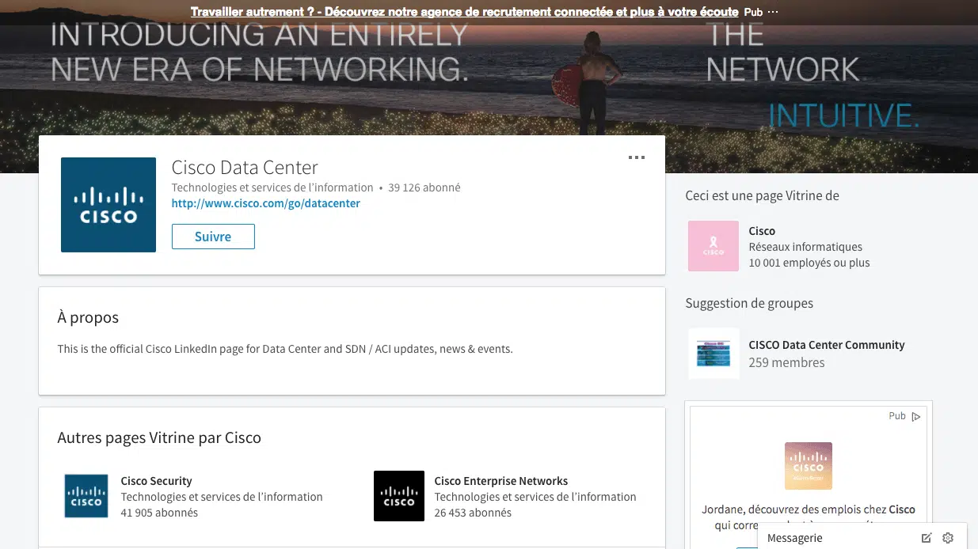Image resolution: width=978 pixels, height=549 pixels.
Task: Open the Cisco parent company page name
Action: (762, 231)
